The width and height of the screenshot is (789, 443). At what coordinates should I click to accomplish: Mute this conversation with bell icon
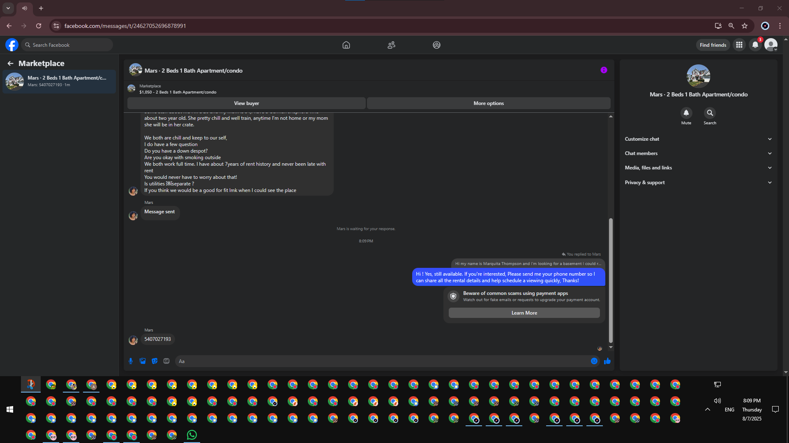pos(686,113)
